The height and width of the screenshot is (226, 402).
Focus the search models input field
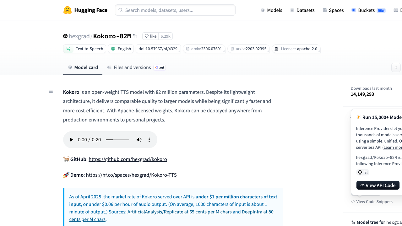(x=175, y=10)
